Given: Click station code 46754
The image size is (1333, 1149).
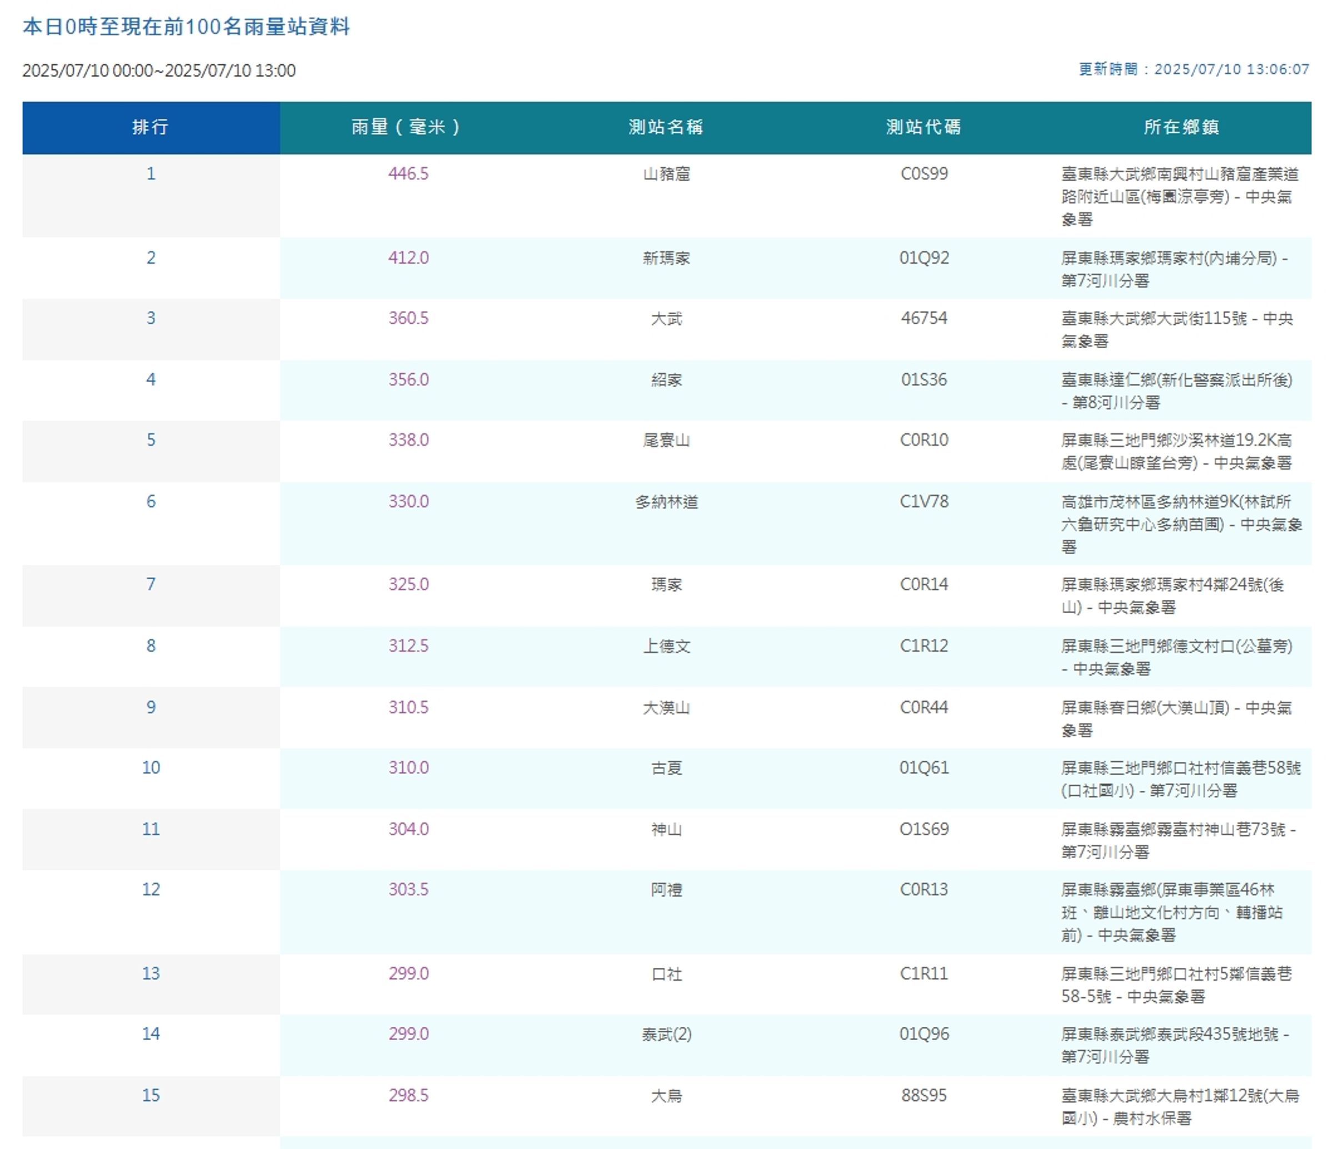Looking at the screenshot, I should click(924, 318).
